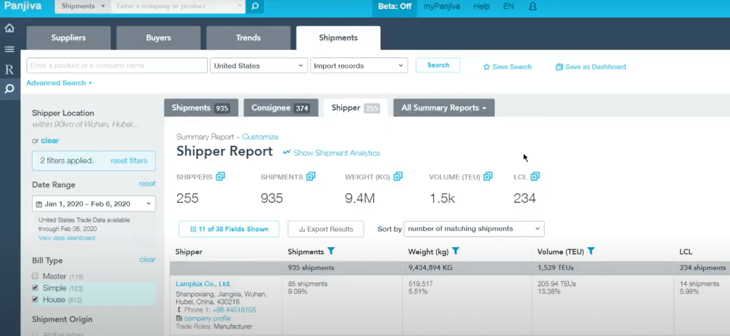The image size is (730, 336).
Task: Open the Consignee 374 results tab
Action: pyautogui.click(x=281, y=108)
